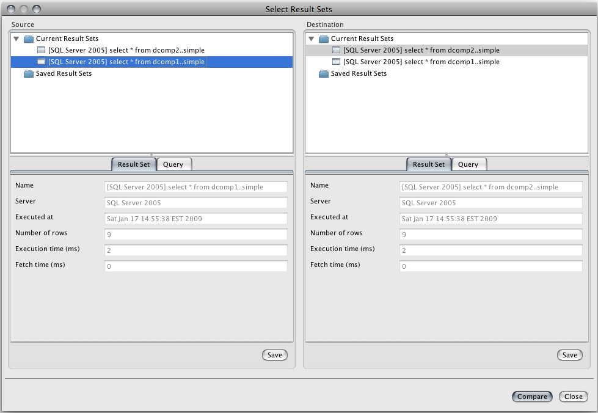The width and height of the screenshot is (598, 413).
Task: Save the Source result set
Action: point(275,355)
